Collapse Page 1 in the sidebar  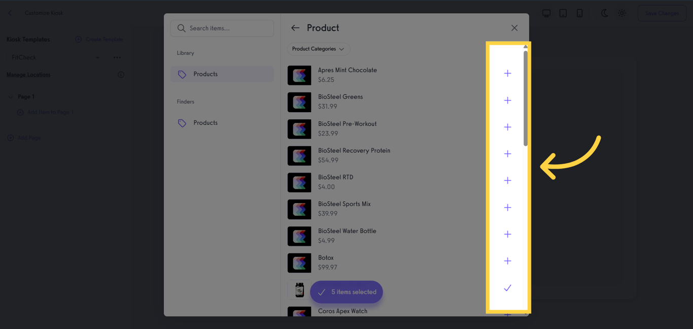(x=11, y=96)
